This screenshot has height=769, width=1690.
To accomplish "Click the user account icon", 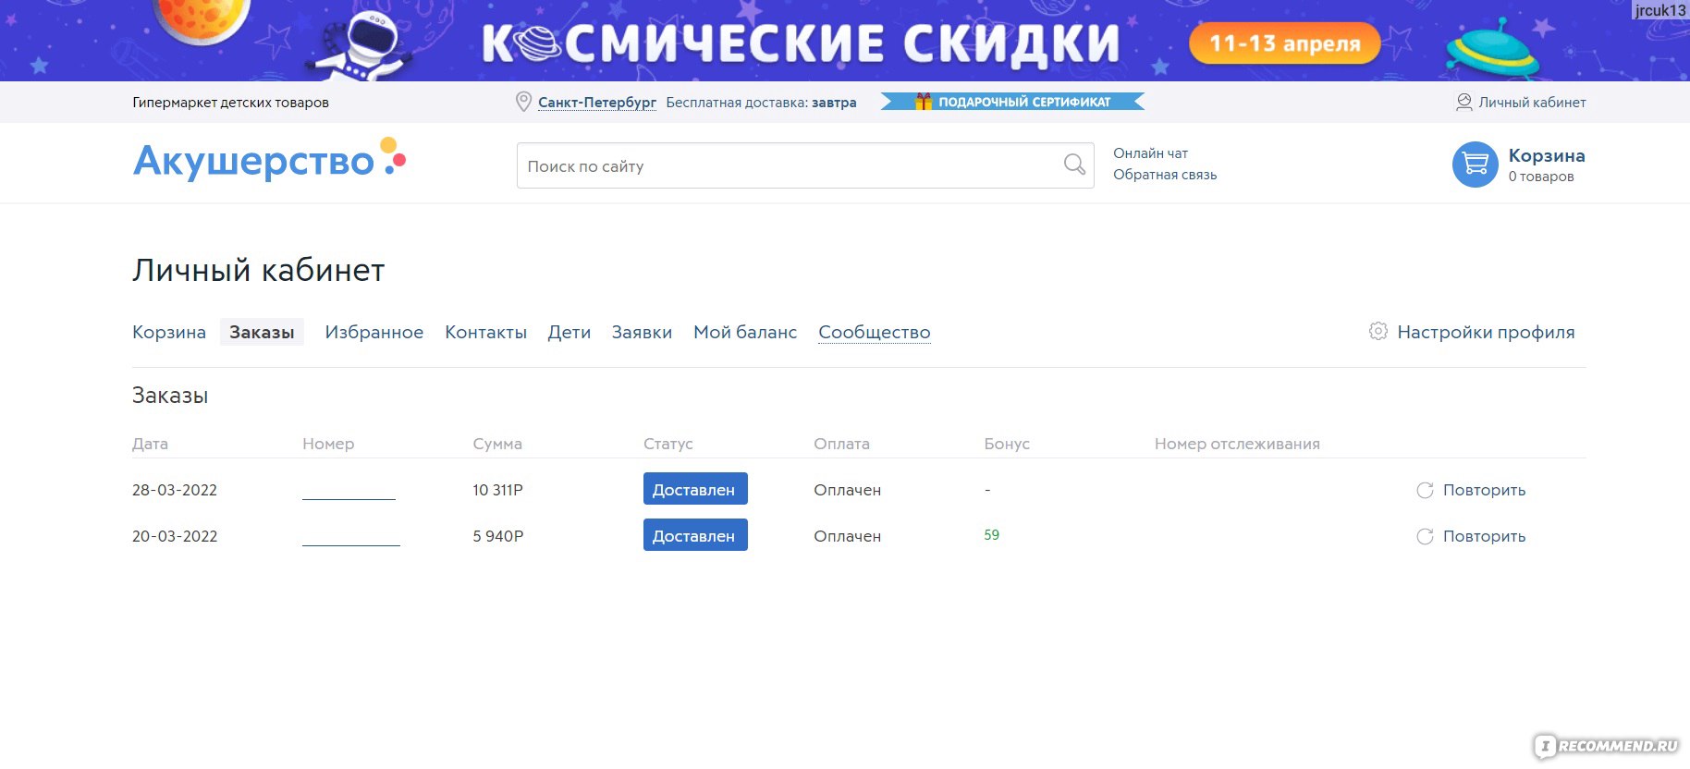I will click(1464, 102).
